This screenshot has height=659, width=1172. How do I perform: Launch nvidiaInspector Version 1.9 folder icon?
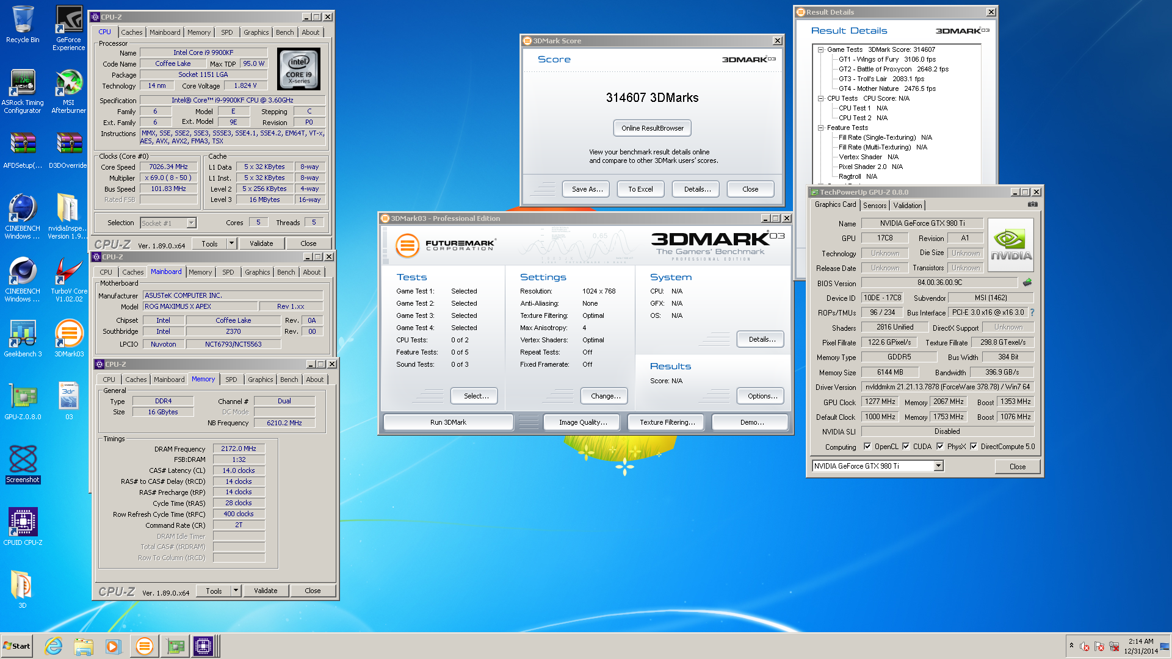tap(68, 215)
